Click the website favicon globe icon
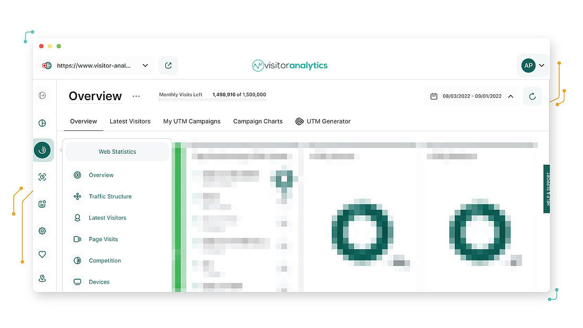 [47, 66]
